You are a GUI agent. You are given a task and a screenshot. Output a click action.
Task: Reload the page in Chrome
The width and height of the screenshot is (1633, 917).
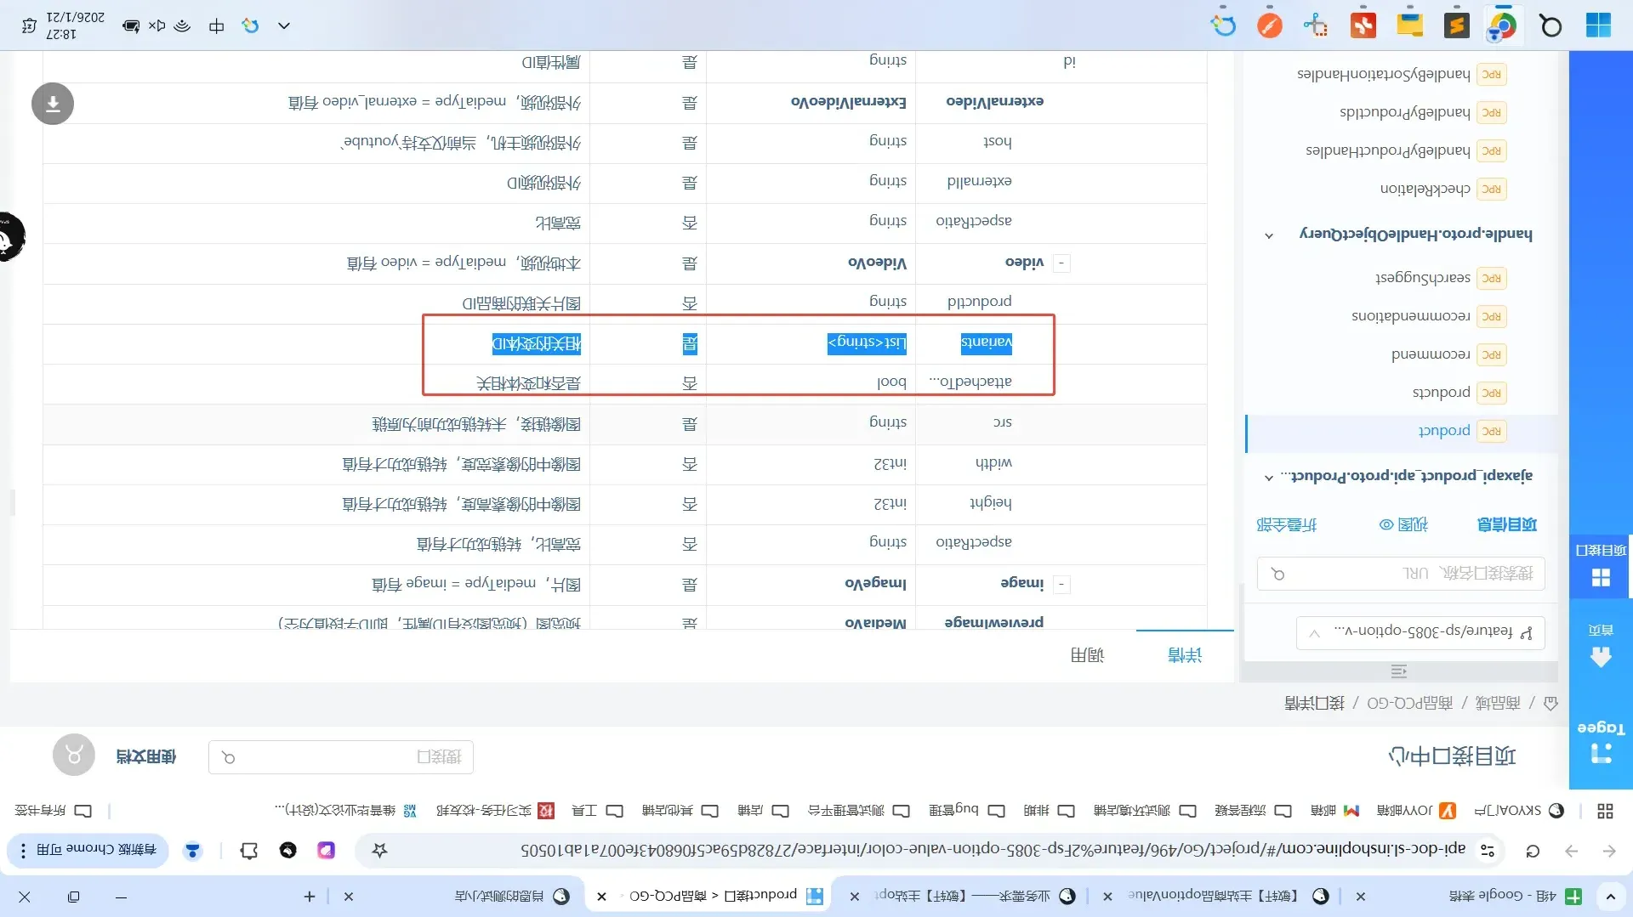click(x=1533, y=851)
